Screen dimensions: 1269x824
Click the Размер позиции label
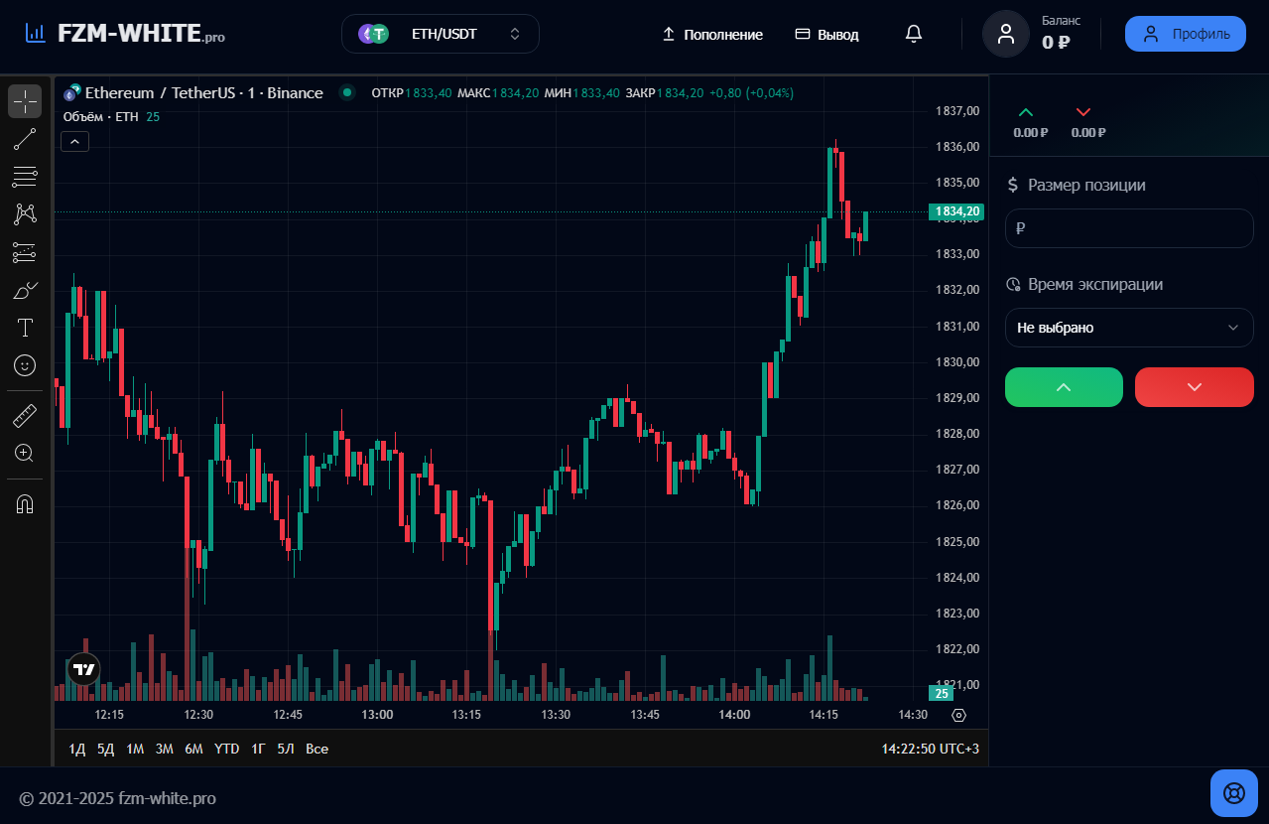pyautogui.click(x=1086, y=185)
